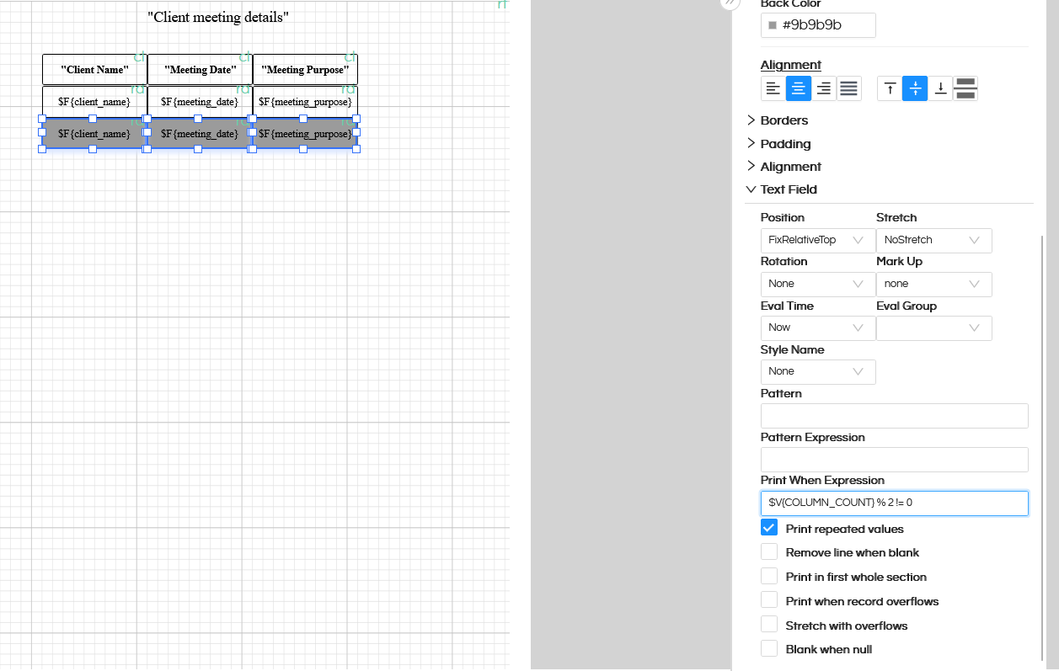Select the Client meeting details title element
The height and width of the screenshot is (671, 1059).
click(218, 17)
